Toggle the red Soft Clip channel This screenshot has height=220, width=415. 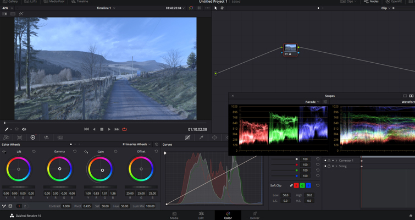(296, 185)
